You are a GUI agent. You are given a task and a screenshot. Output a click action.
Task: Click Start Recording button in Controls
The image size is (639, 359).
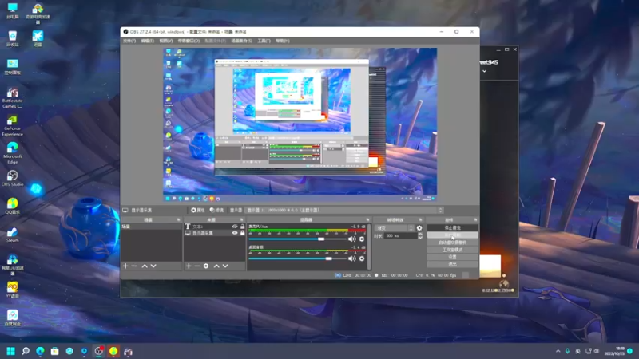pos(452,235)
